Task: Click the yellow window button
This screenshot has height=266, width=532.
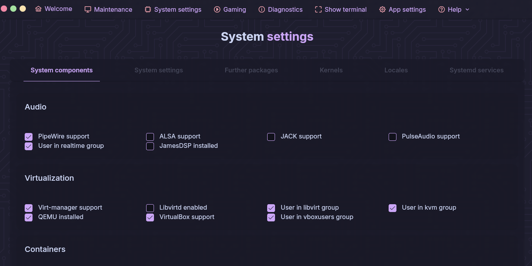Action: [x=23, y=9]
